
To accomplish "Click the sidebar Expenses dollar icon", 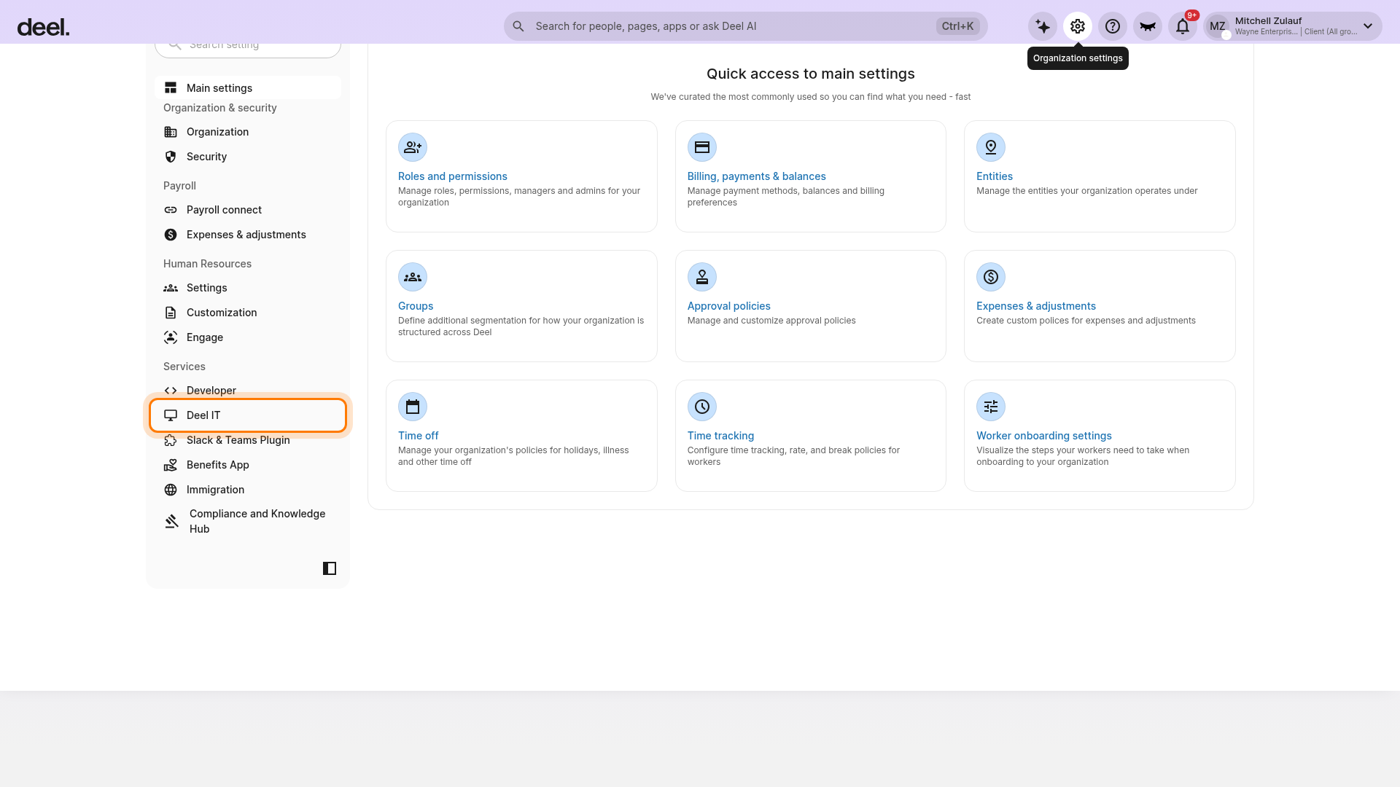I will [171, 235].
